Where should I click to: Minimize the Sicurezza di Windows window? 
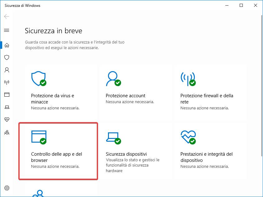point(227,5)
